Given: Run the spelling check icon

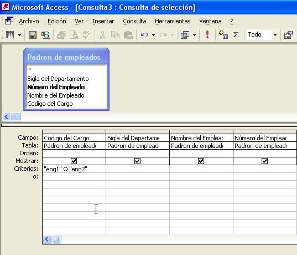Looking at the screenshot, I should tap(86, 35).
